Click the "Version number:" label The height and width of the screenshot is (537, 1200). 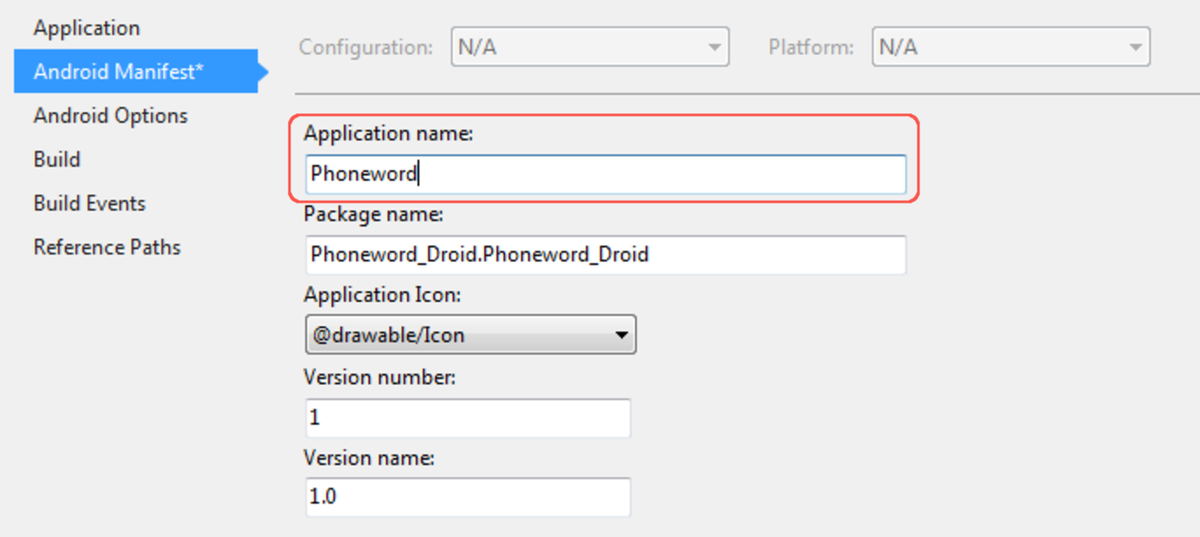(x=380, y=378)
